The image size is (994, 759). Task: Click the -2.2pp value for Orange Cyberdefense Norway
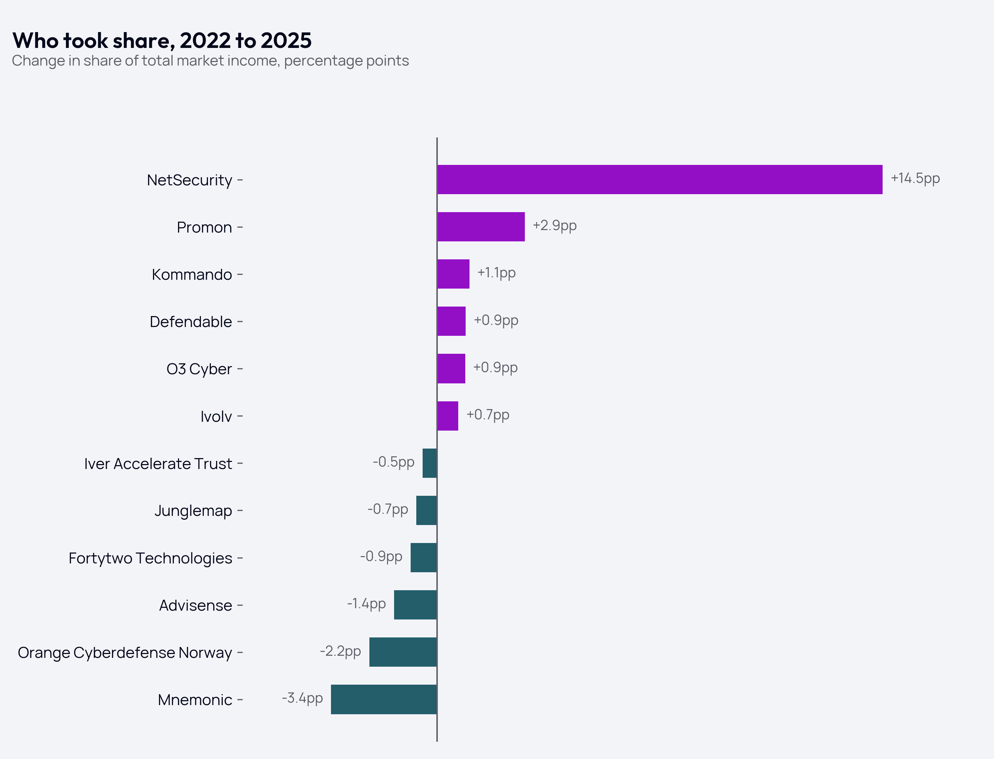[x=340, y=651]
